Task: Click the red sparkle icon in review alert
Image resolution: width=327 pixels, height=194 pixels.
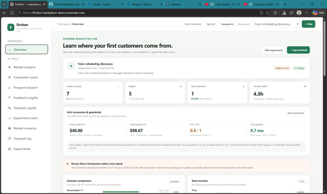Action: click(x=67, y=164)
